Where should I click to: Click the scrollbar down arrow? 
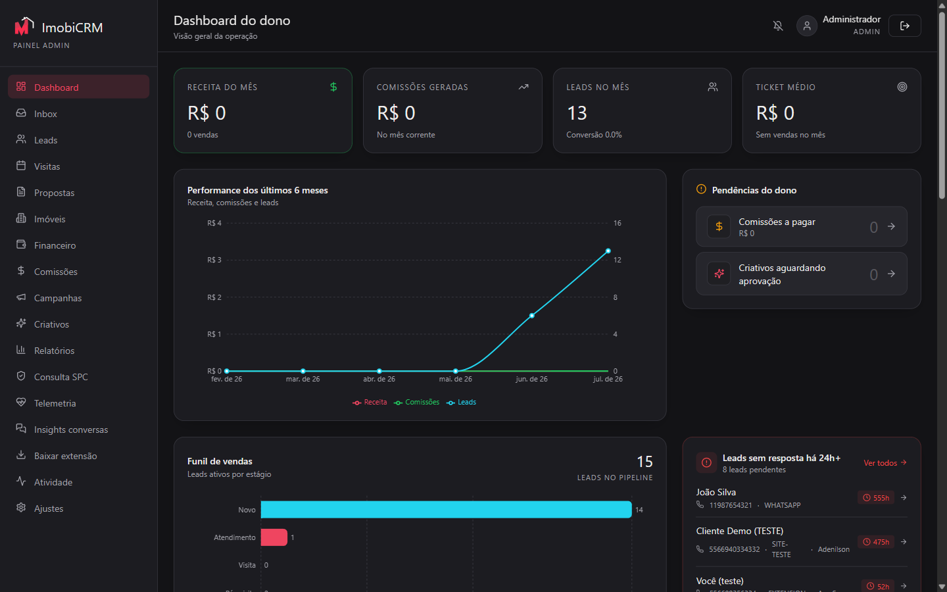tap(942, 587)
